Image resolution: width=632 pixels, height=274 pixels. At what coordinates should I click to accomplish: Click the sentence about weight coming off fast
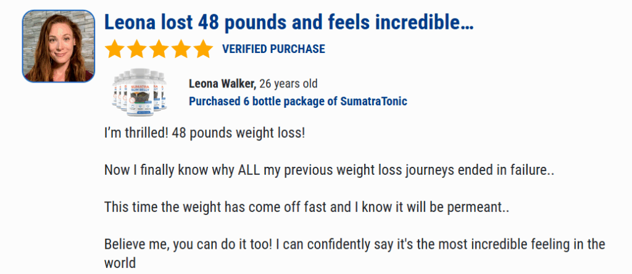click(x=307, y=208)
